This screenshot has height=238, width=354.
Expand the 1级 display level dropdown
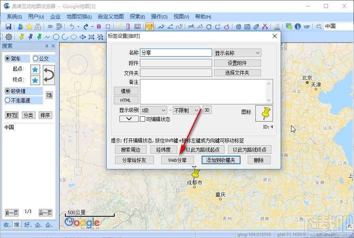tap(153, 110)
